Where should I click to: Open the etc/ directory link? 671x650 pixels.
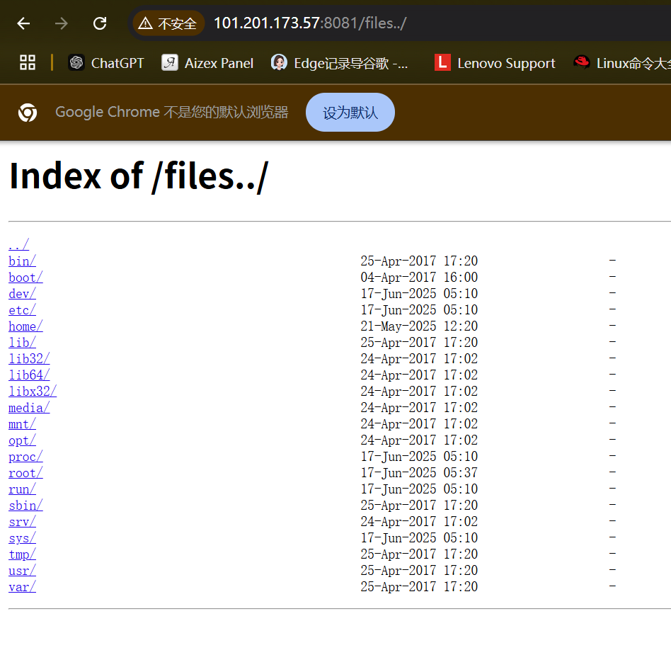pos(22,310)
